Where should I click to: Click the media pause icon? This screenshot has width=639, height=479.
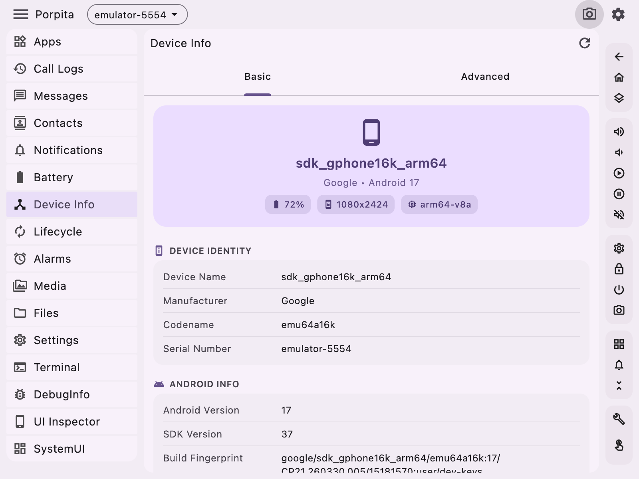pyautogui.click(x=619, y=194)
